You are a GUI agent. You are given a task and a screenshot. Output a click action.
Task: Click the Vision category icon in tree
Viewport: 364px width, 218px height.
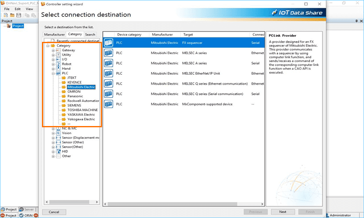point(58,133)
